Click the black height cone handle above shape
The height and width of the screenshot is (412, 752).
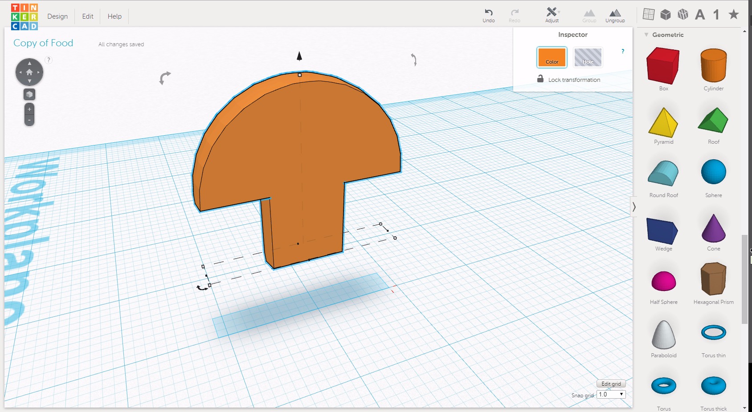299,56
